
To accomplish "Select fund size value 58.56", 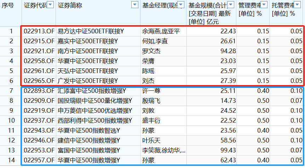I will click(x=228, y=140).
